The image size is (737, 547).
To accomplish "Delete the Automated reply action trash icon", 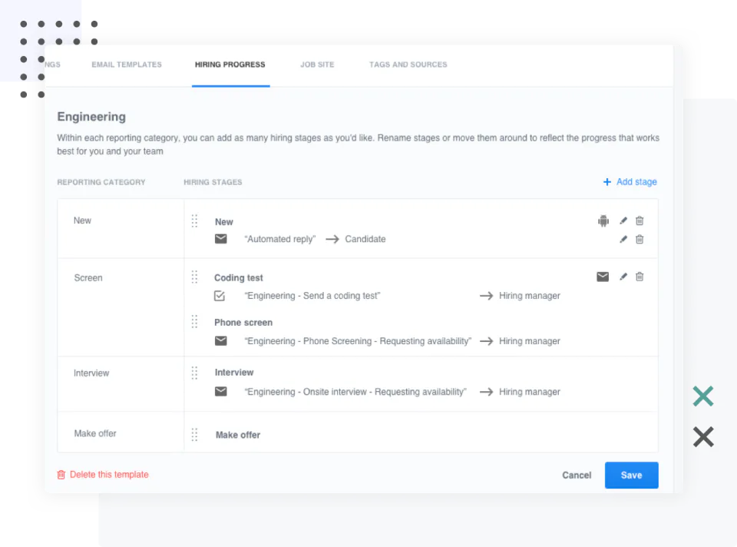I will point(640,240).
